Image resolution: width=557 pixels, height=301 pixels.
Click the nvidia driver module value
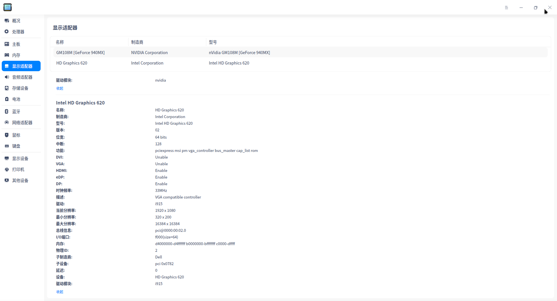(x=160, y=80)
